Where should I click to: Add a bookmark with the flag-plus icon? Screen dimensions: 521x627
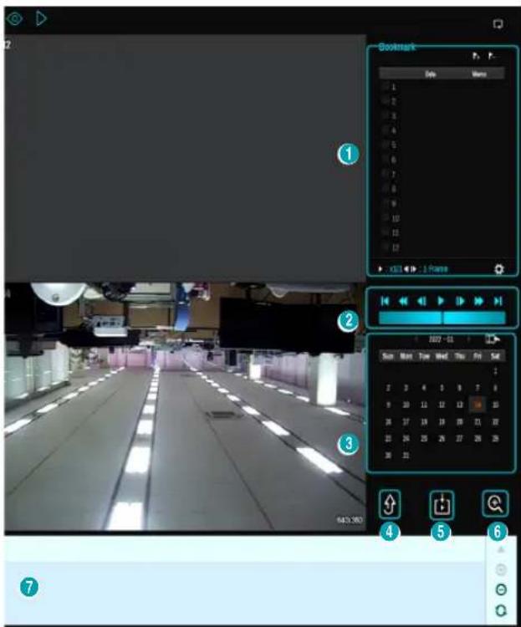476,56
